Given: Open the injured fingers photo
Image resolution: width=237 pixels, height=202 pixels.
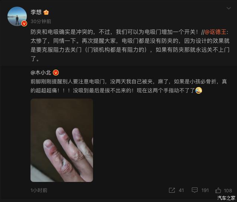Looking at the screenshot, I should coord(62,140).
